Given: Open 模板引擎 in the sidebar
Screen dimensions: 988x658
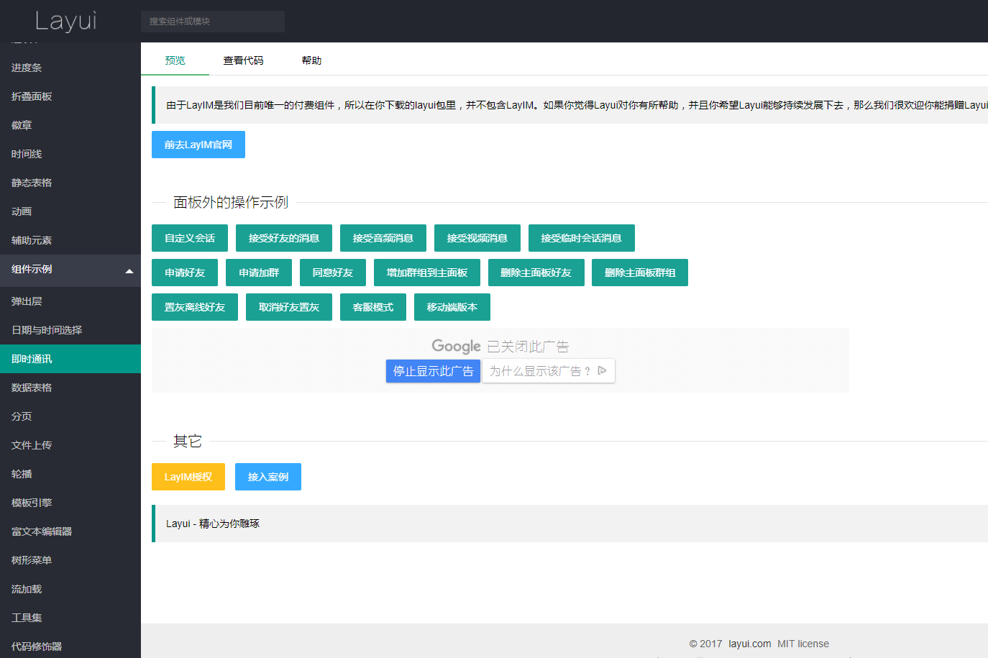Looking at the screenshot, I should click(x=70, y=503).
